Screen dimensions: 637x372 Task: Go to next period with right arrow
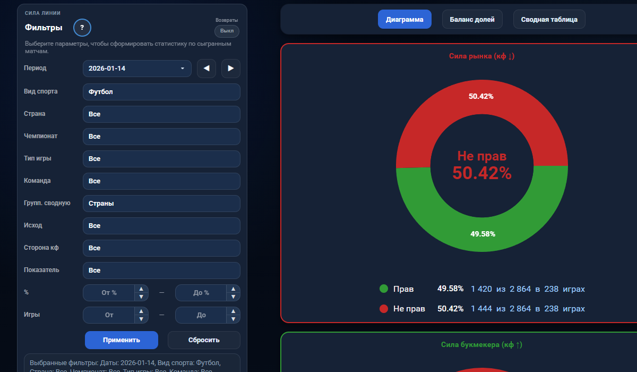[x=231, y=68]
